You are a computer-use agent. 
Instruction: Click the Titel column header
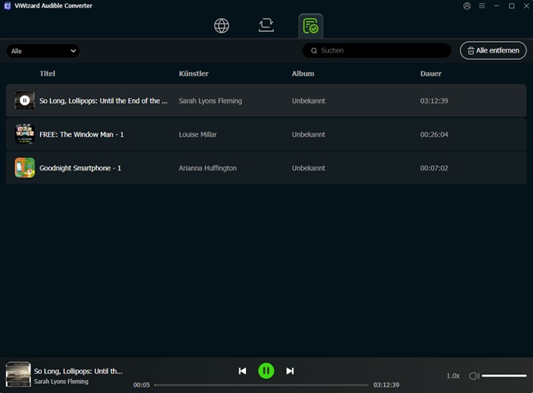pyautogui.click(x=48, y=74)
